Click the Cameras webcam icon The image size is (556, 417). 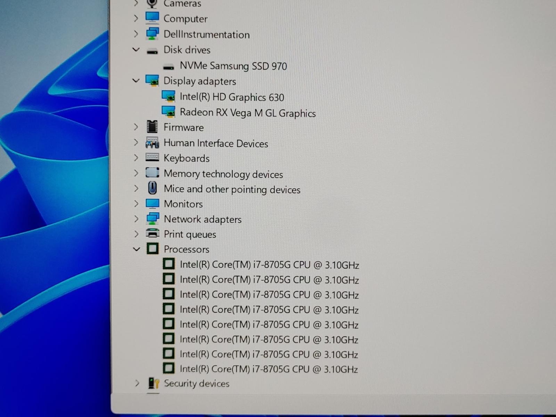coord(152,3)
